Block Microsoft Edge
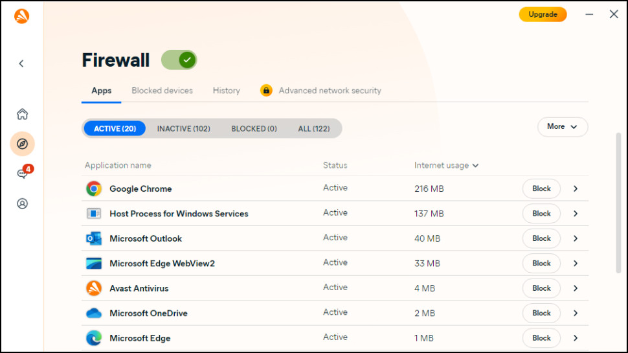Viewport: 628px width, 353px height. 541,337
